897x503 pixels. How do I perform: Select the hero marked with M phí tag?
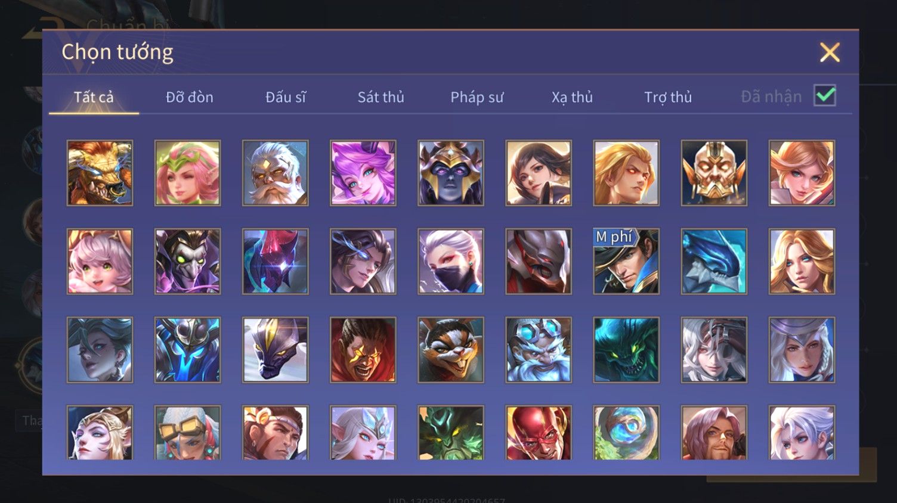626,261
